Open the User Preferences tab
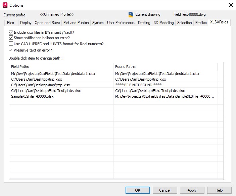Viewport: 236px width, 196px height. tap(121, 23)
